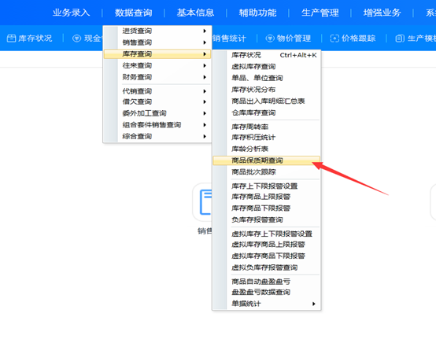Image resolution: width=436 pixels, height=339 pixels.
Task: Expand the 进货查询 submenu arrow
Action: click(205, 31)
